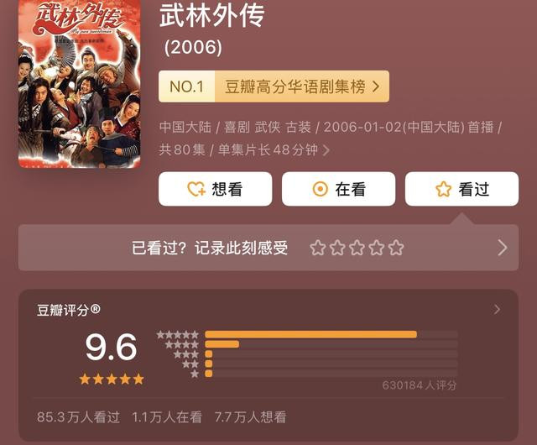Tap the heart-plus icon on 想看 button
537x445 pixels.
196,189
